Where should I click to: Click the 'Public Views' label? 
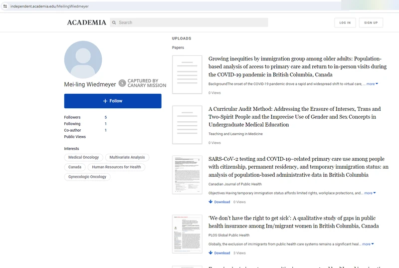pos(75,137)
